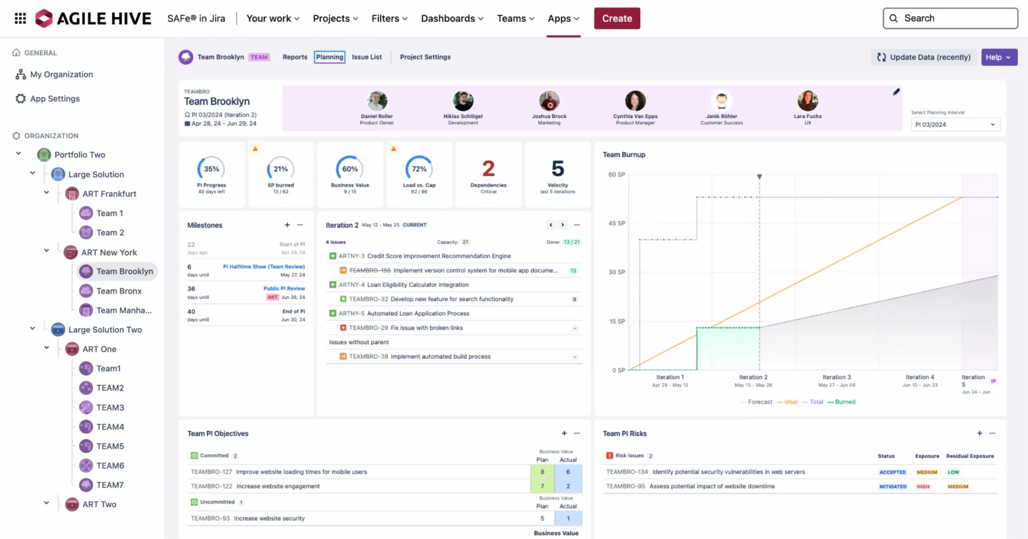Click the Agile Hive logo
Image resolution: width=1028 pixels, height=539 pixels.
click(x=93, y=19)
